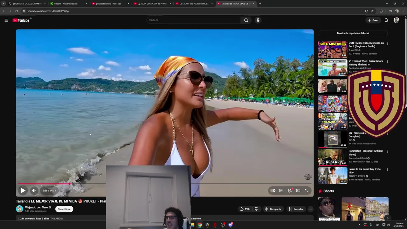Switch to phuket tailandia - YouTube tab
The width and height of the screenshot is (407, 229).
click(x=110, y=3)
